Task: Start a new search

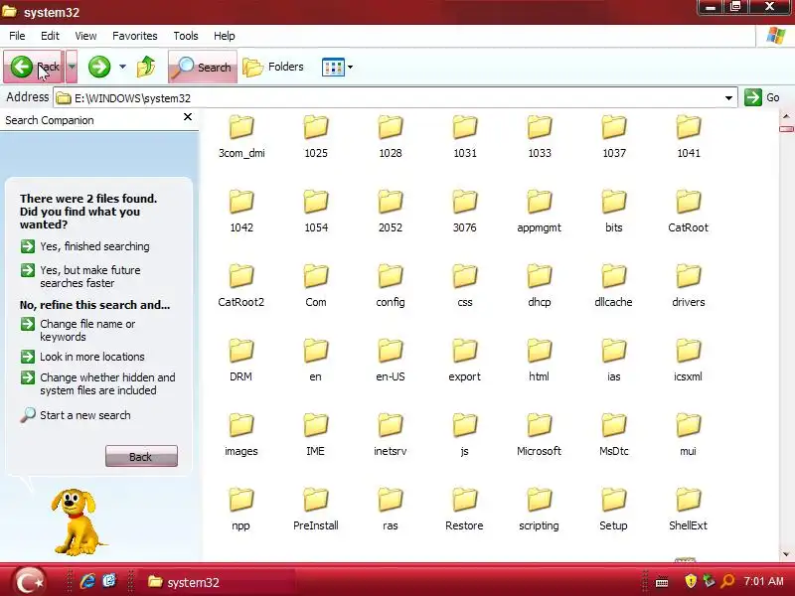Action: (76, 415)
